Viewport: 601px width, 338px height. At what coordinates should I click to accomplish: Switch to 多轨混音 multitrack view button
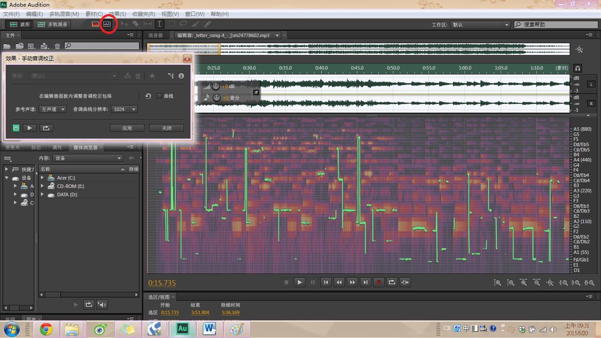(x=53, y=24)
